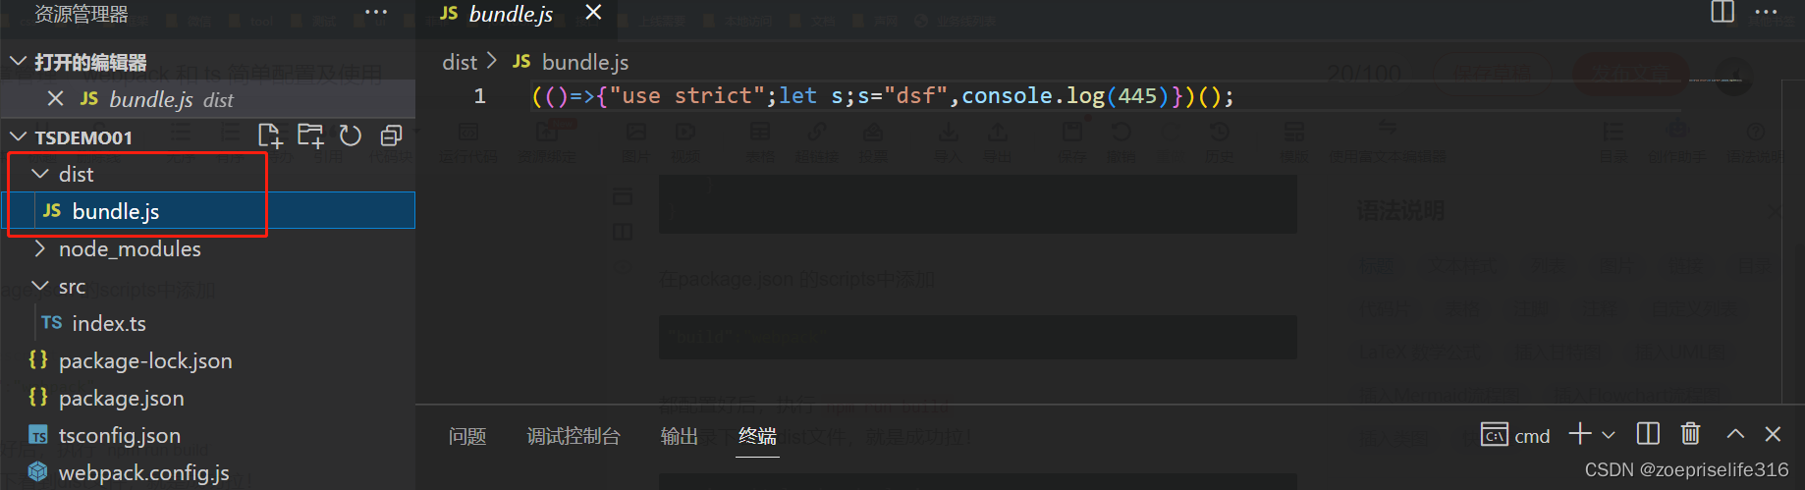
Task: Click dist in the editor breadcrumb
Action: tap(460, 62)
